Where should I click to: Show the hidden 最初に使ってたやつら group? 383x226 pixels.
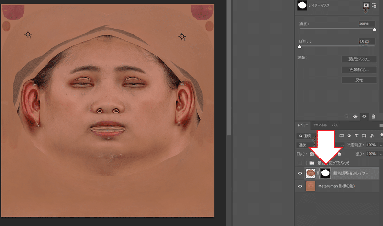pyautogui.click(x=300, y=163)
